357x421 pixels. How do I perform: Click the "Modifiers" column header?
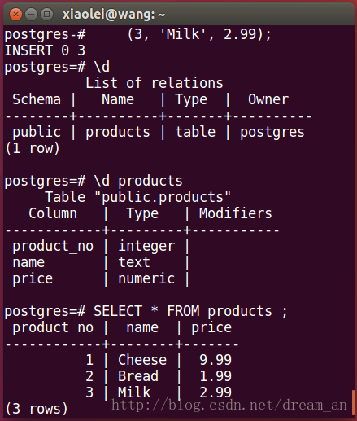pos(235,213)
